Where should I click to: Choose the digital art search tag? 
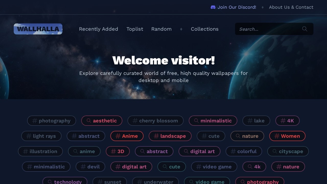point(199,151)
